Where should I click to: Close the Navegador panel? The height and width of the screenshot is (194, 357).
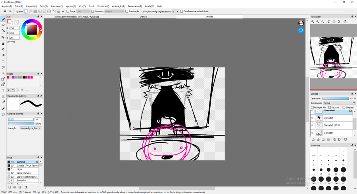(x=355, y=17)
